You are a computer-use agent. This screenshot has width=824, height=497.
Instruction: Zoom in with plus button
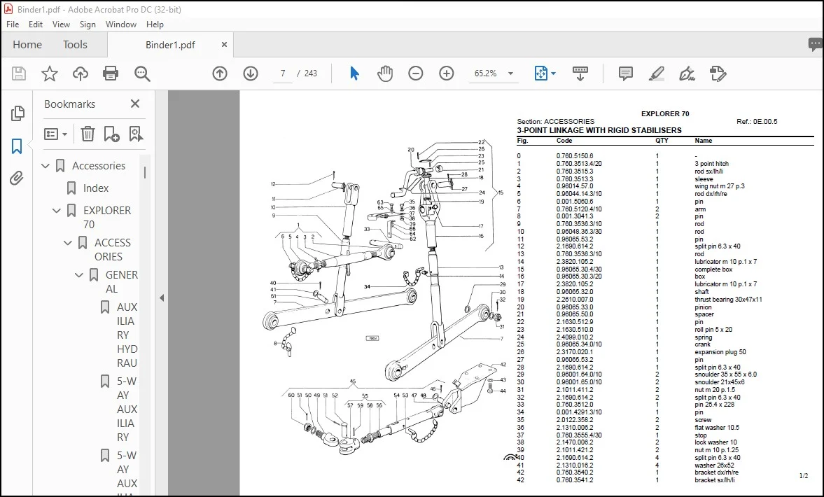point(447,73)
